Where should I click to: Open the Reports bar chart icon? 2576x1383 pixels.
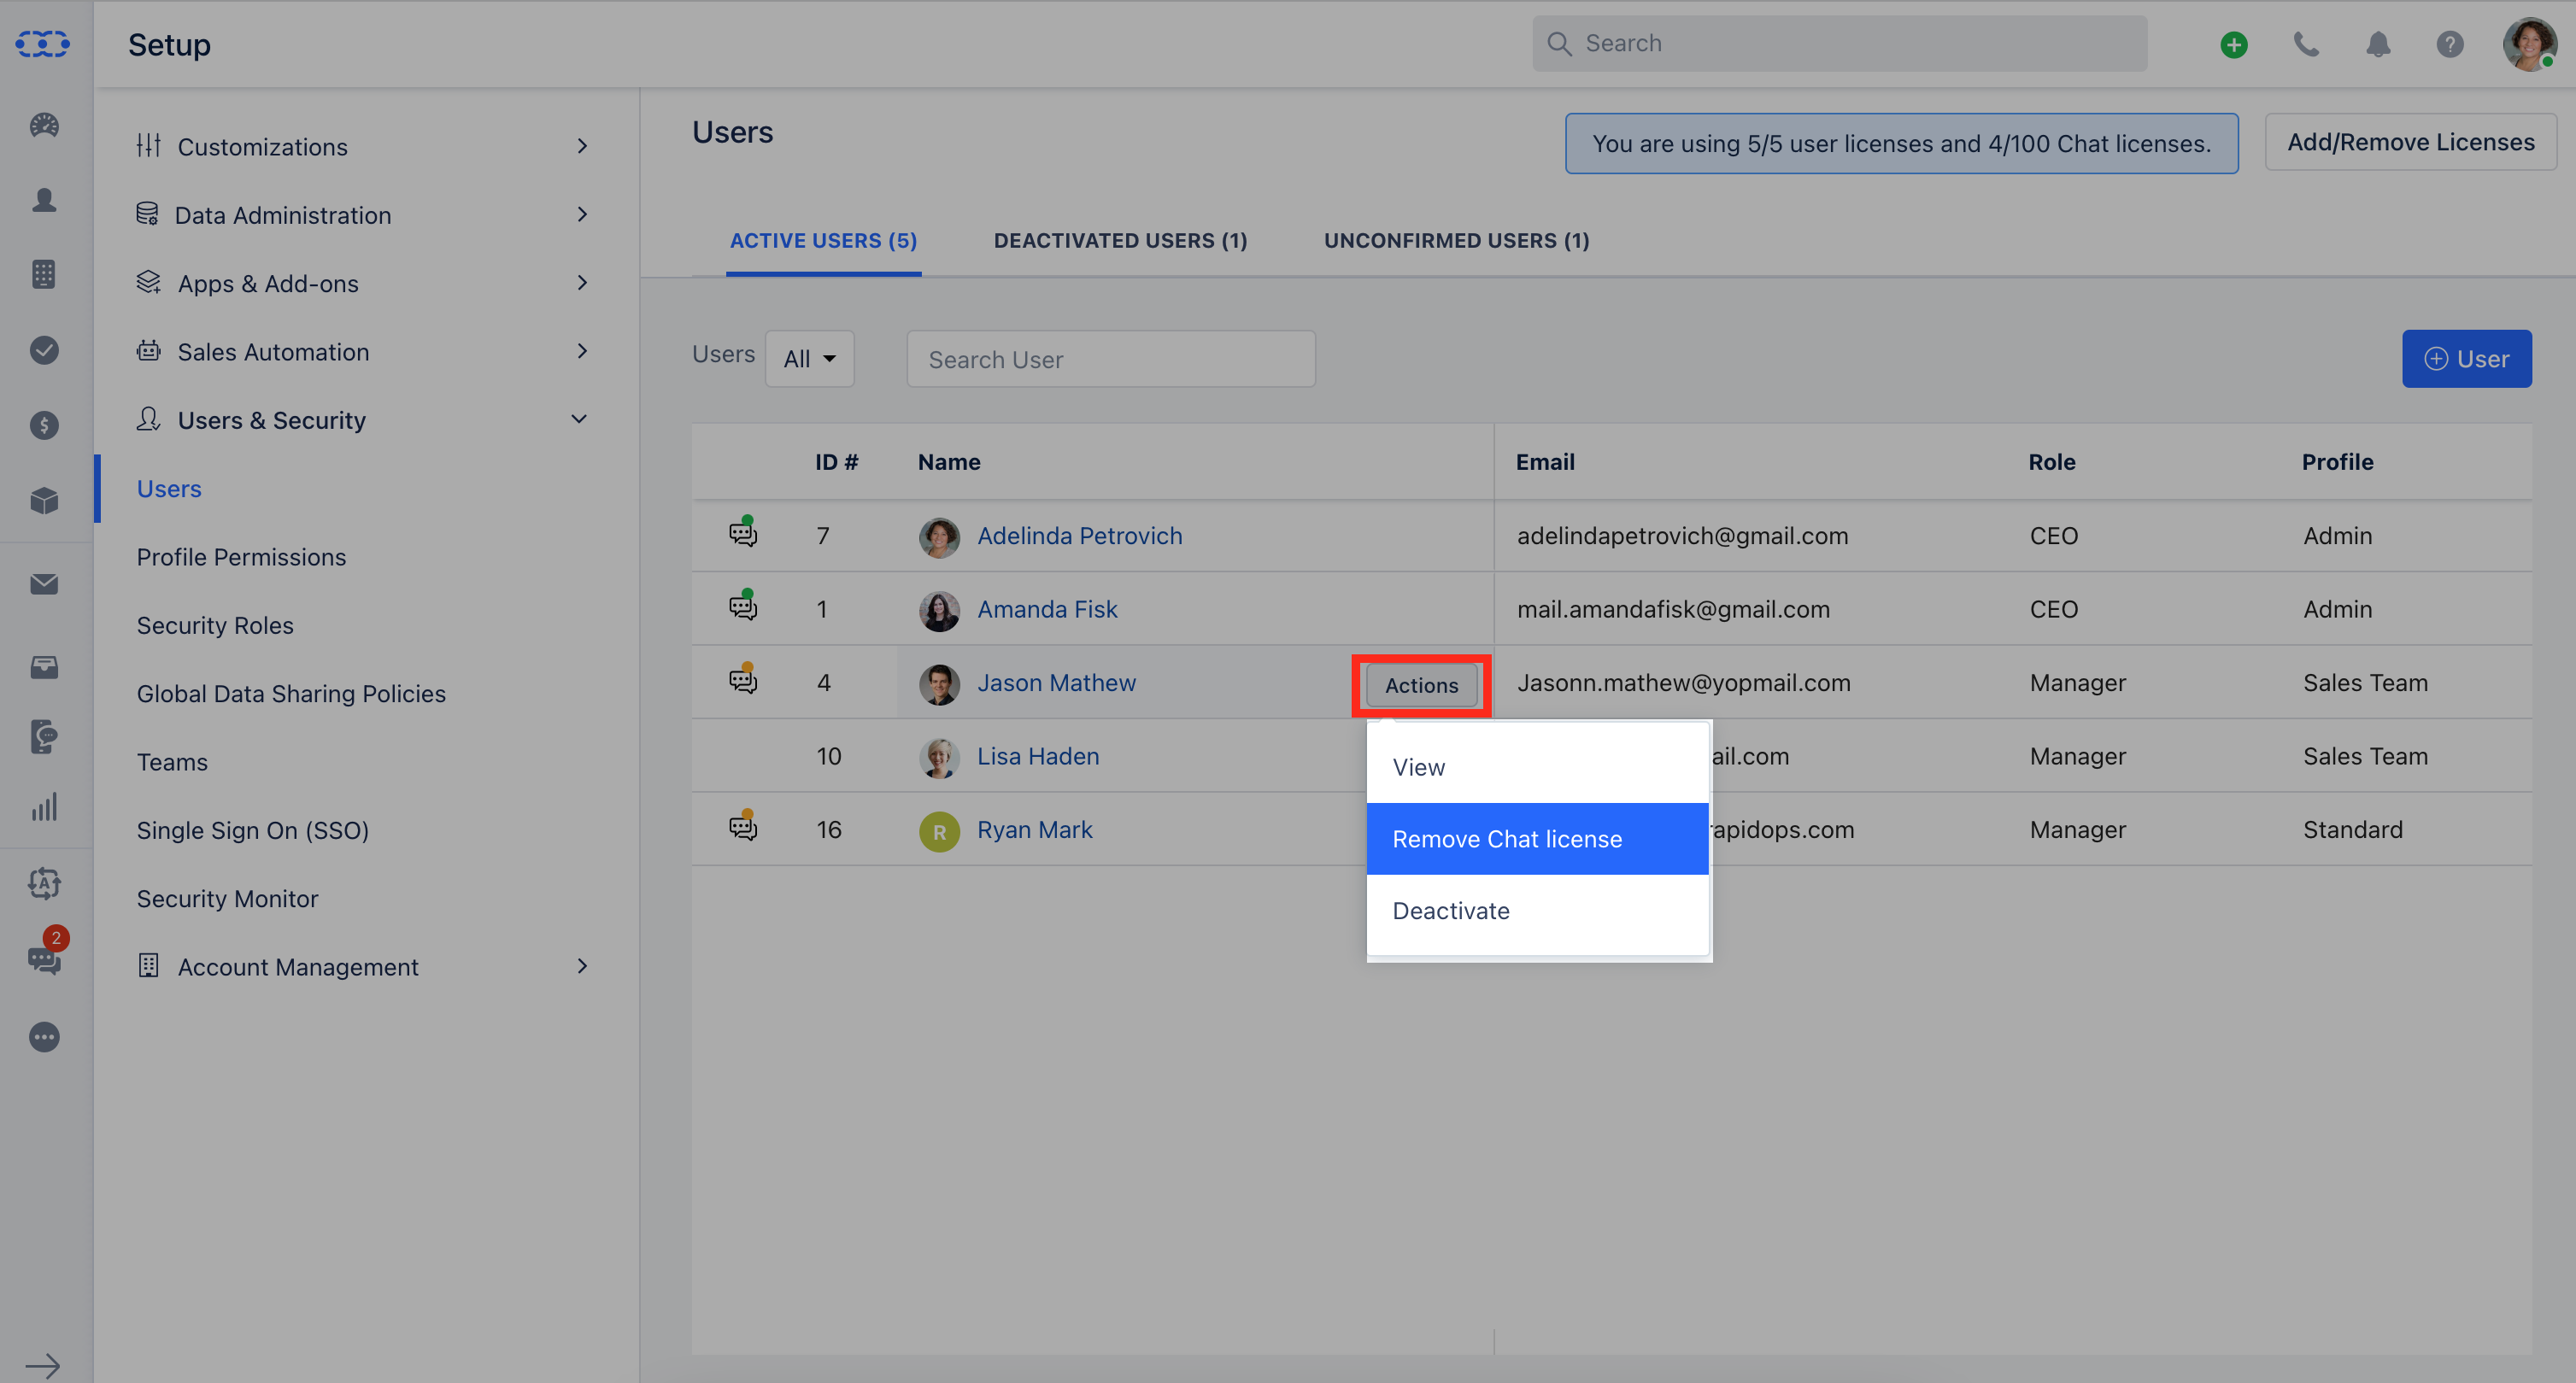click(44, 807)
